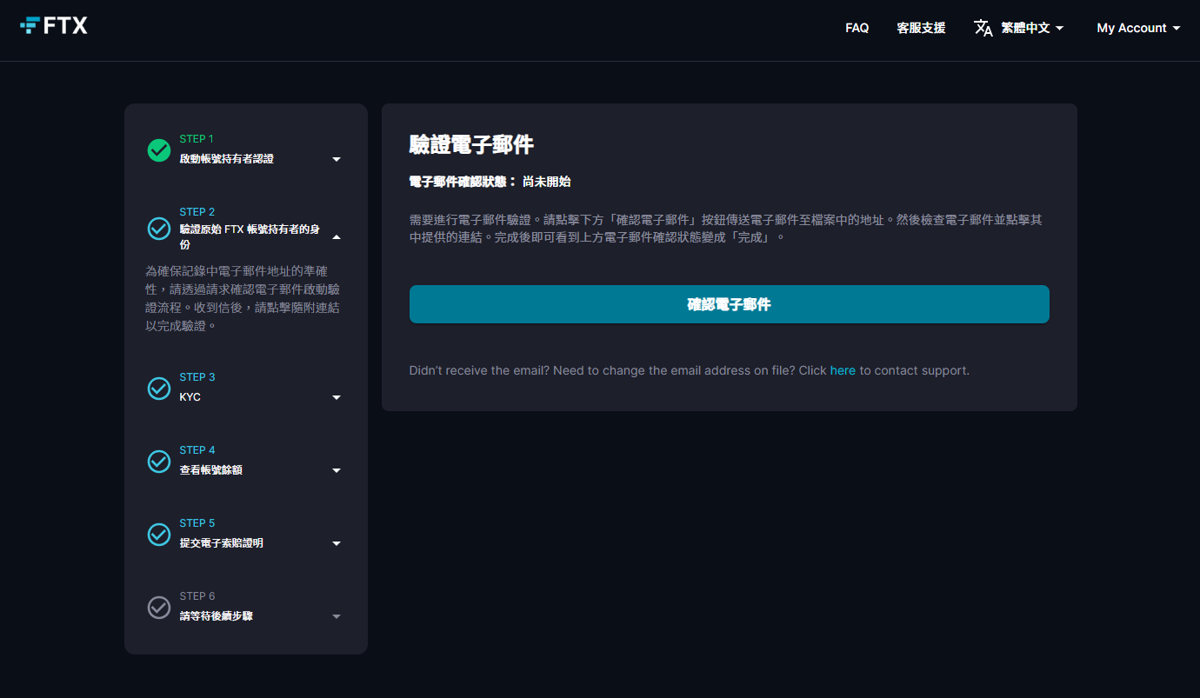Select 提交電子索賠證明 step title
The width and height of the screenshot is (1200, 698).
(x=221, y=543)
